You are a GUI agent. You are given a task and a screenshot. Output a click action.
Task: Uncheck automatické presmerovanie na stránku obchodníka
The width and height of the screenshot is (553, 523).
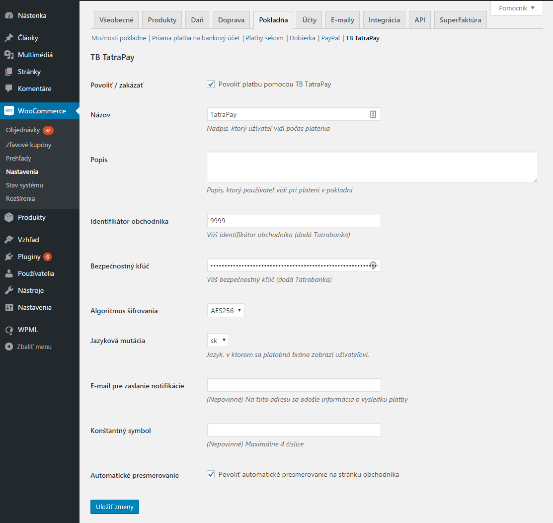pyautogui.click(x=211, y=474)
